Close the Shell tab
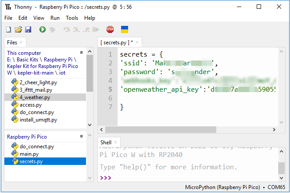Screen dimensions: 290x193 coord(115,142)
